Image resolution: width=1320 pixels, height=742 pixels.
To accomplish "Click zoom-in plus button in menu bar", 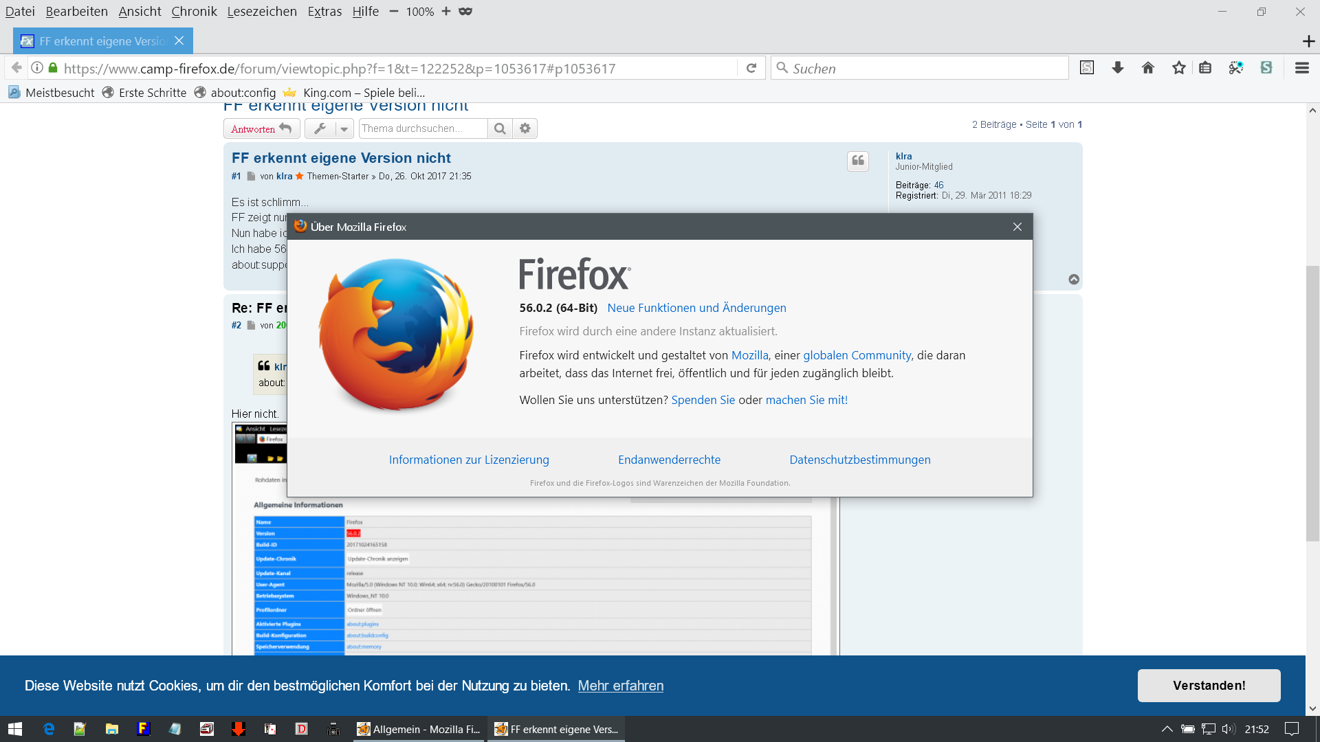I will pos(446,12).
